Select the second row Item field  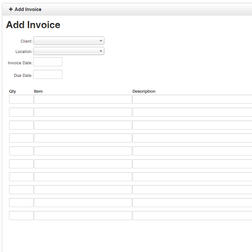tap(83, 112)
